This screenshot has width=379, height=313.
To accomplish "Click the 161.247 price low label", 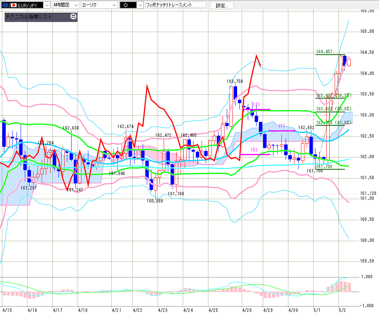I will 75,190.
